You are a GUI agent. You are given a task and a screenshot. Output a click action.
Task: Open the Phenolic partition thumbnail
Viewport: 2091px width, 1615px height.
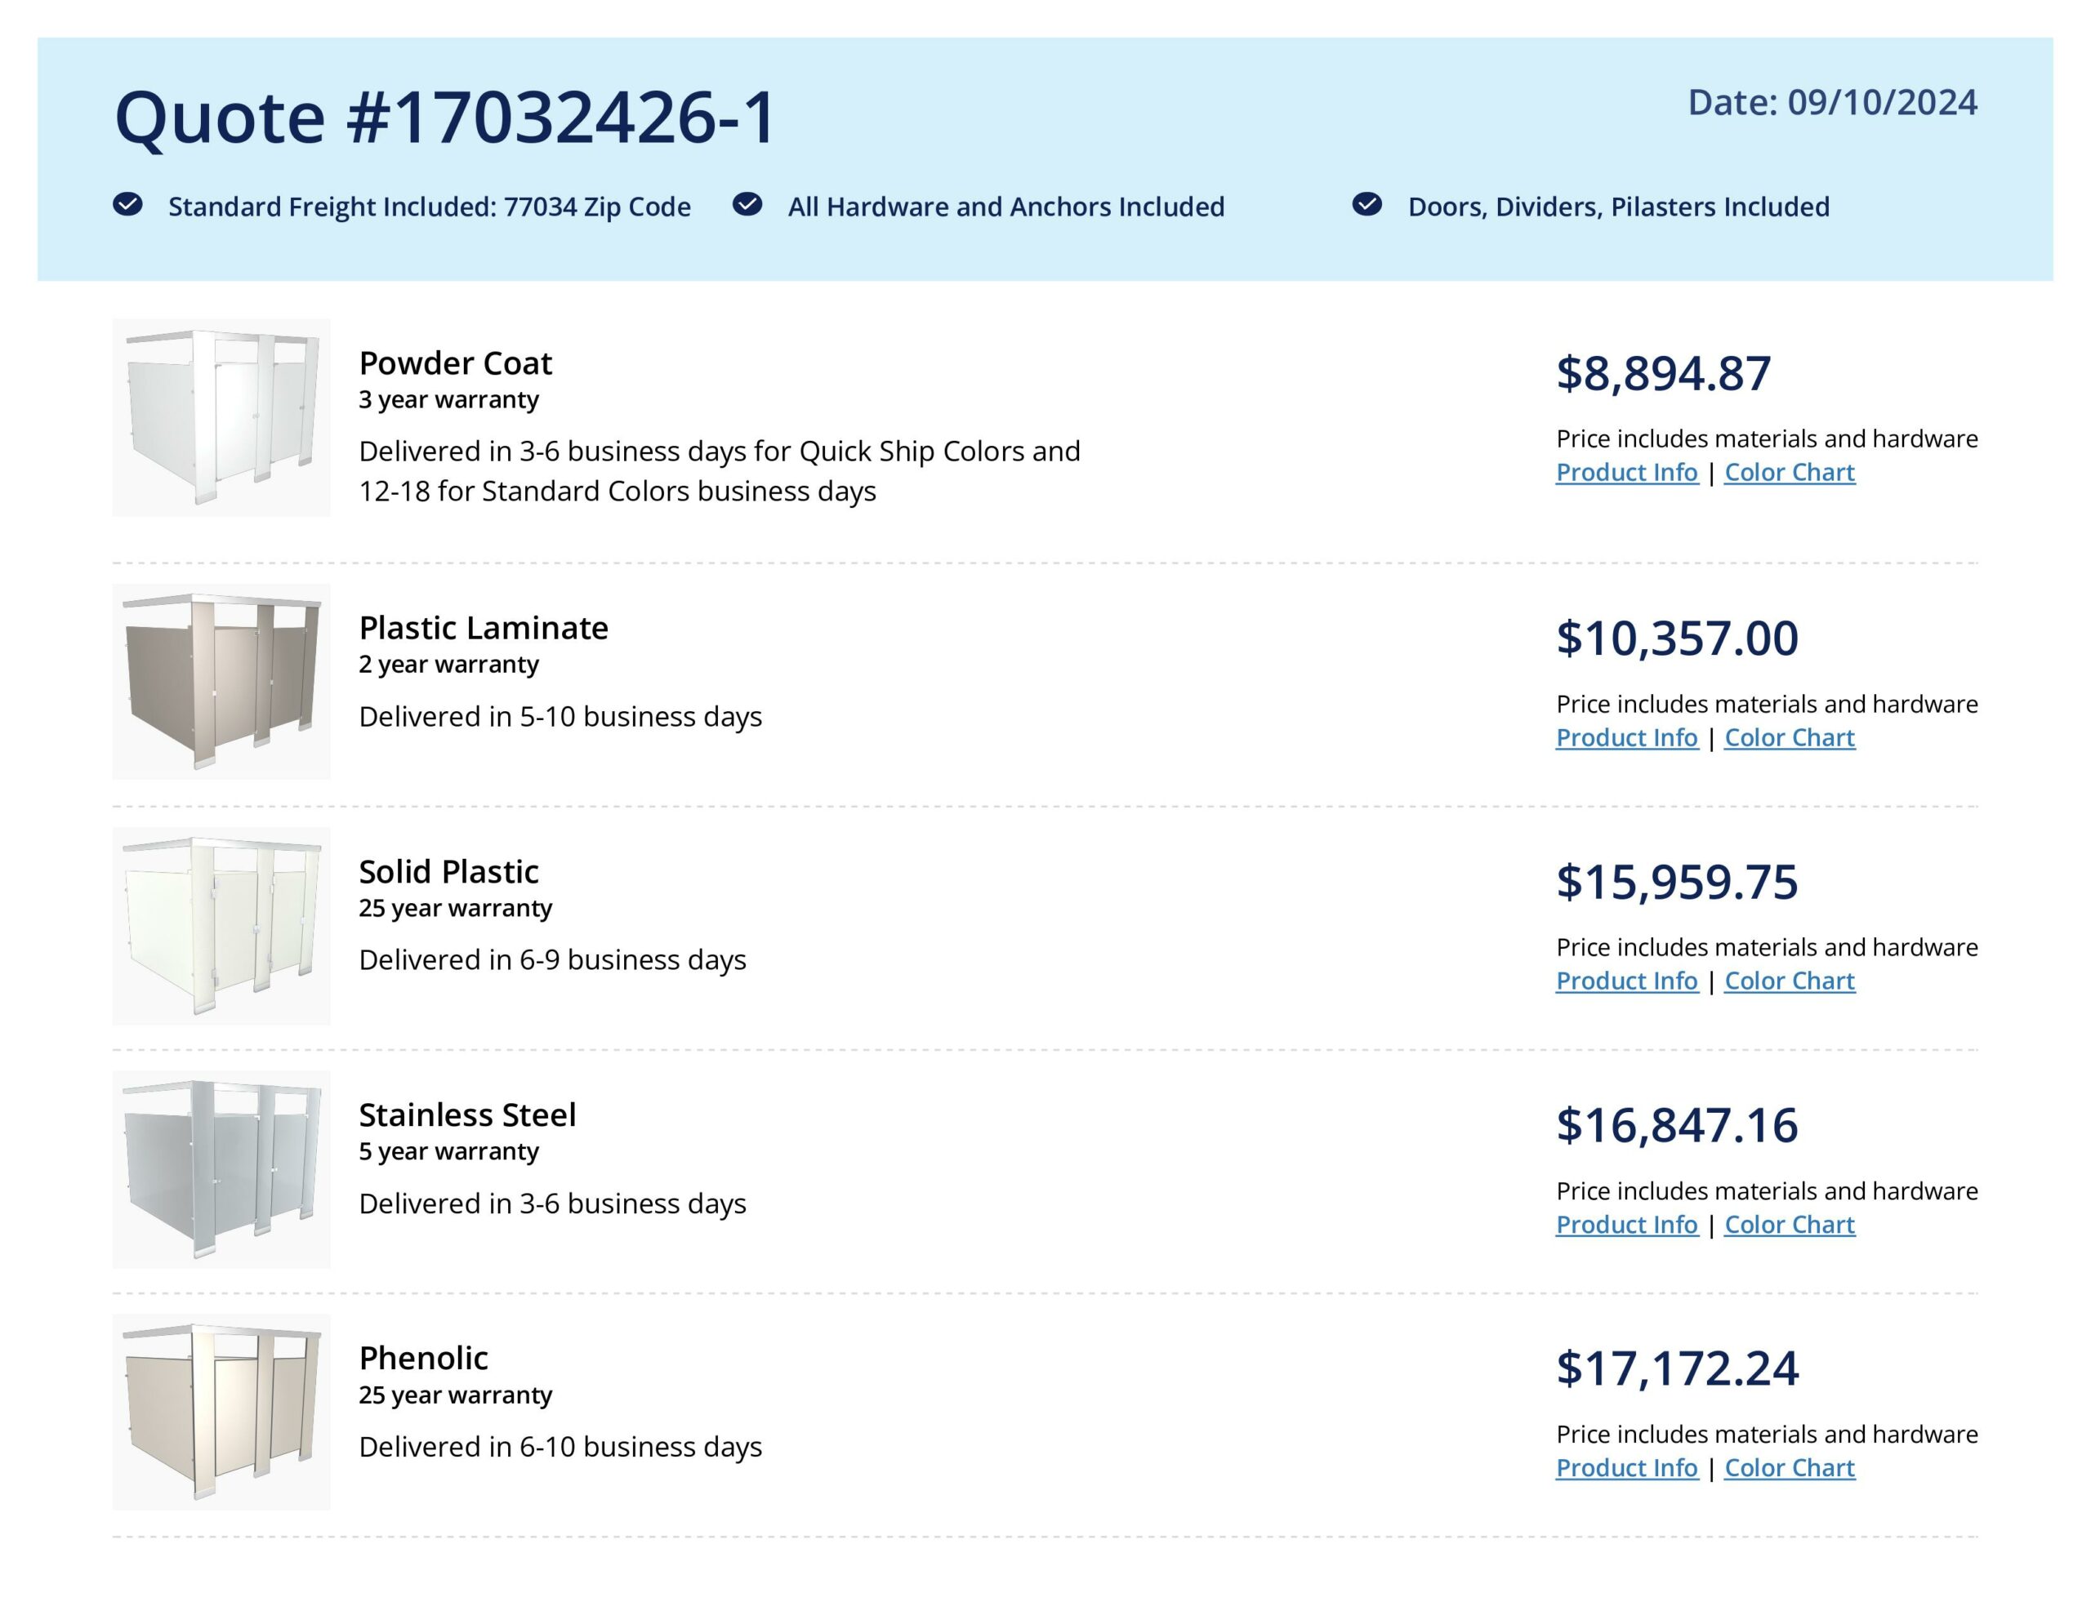coord(221,1412)
